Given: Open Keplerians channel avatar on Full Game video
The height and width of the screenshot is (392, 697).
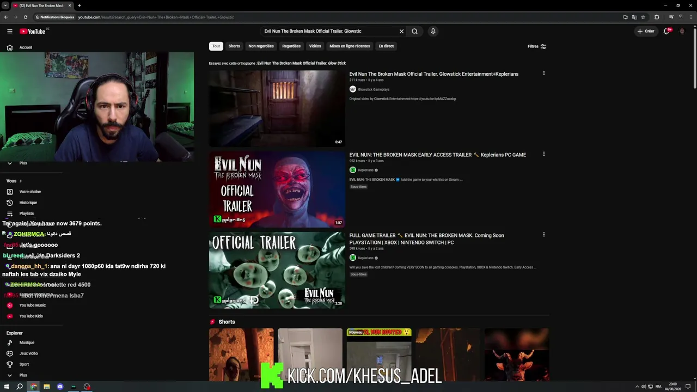Looking at the screenshot, I should [x=353, y=258].
